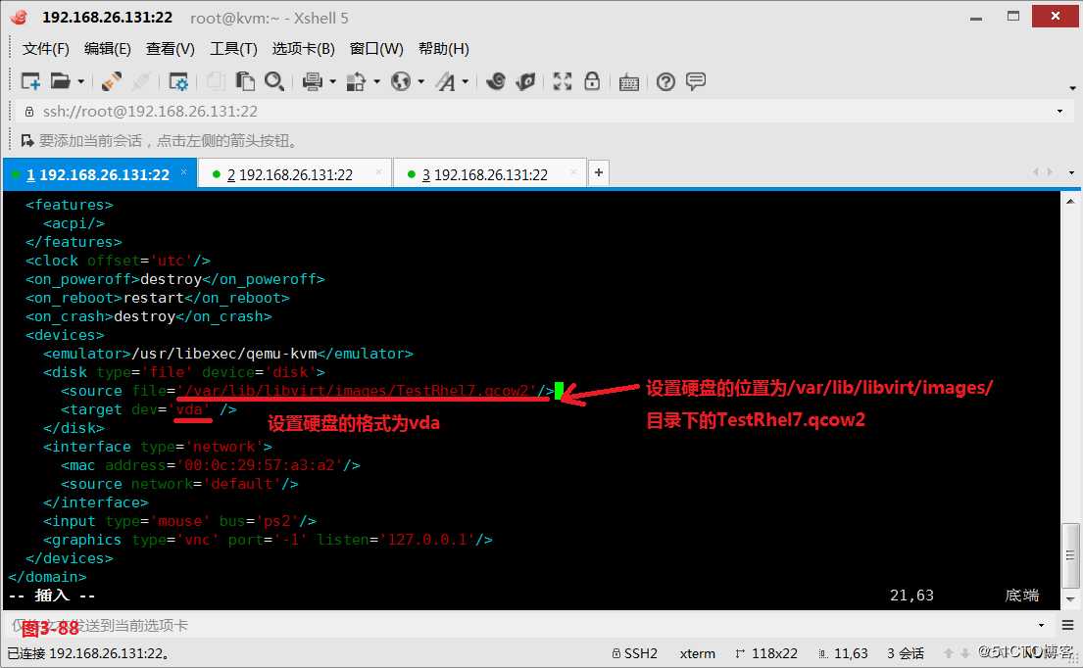1083x668 pixels.
Task: Add a new tab with plus button
Action: (599, 172)
